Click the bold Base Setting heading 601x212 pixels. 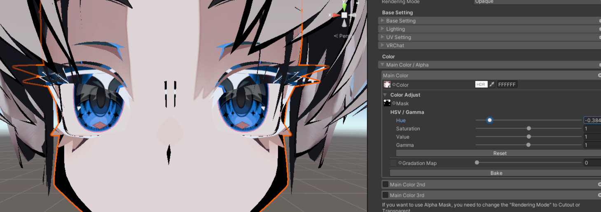[398, 12]
